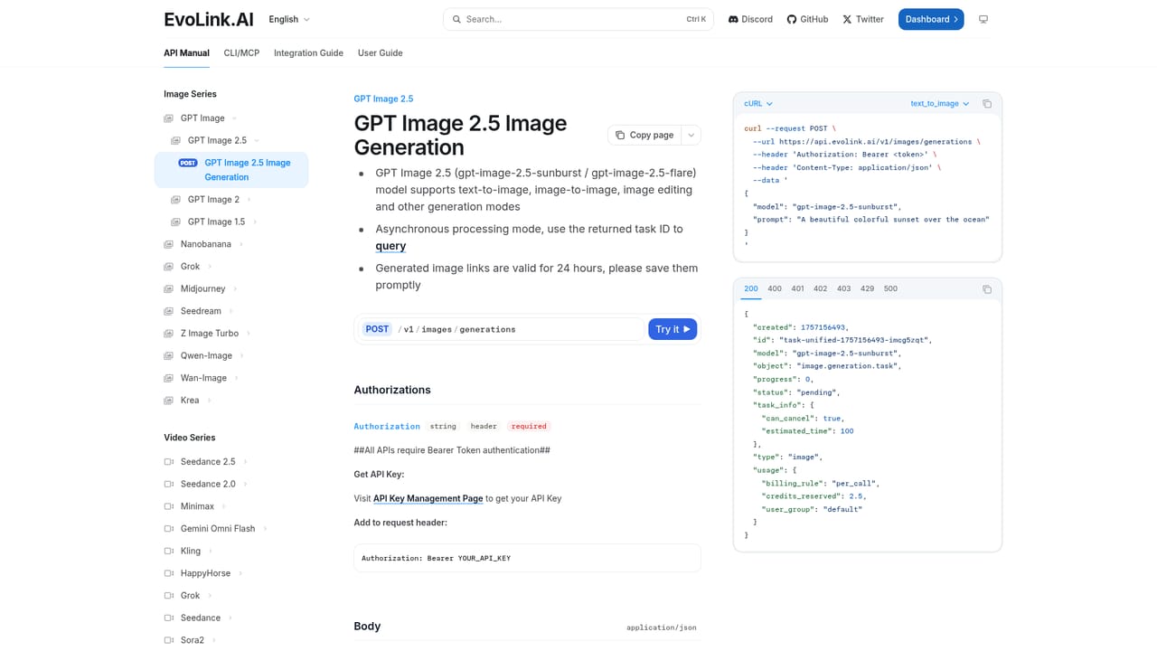Click the image icon beside Qwen-Image
Screen dimensions: 1157x651
click(168, 356)
